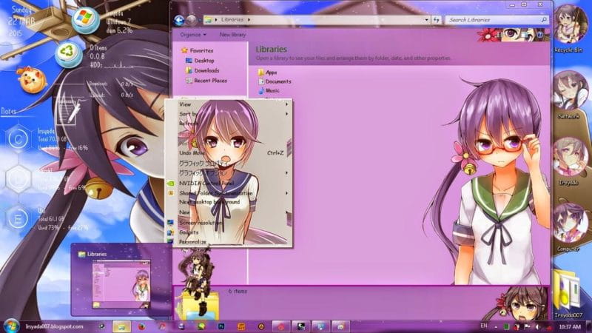Viewport: 592px width, 333px height.
Task: Open the Irsyada007 folder icon on desktop
Action: click(x=568, y=295)
